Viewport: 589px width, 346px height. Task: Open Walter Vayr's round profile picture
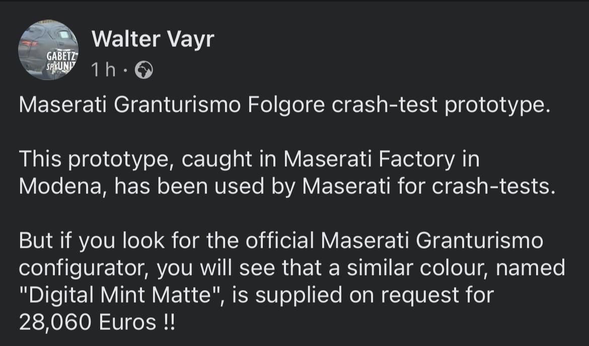48,49
